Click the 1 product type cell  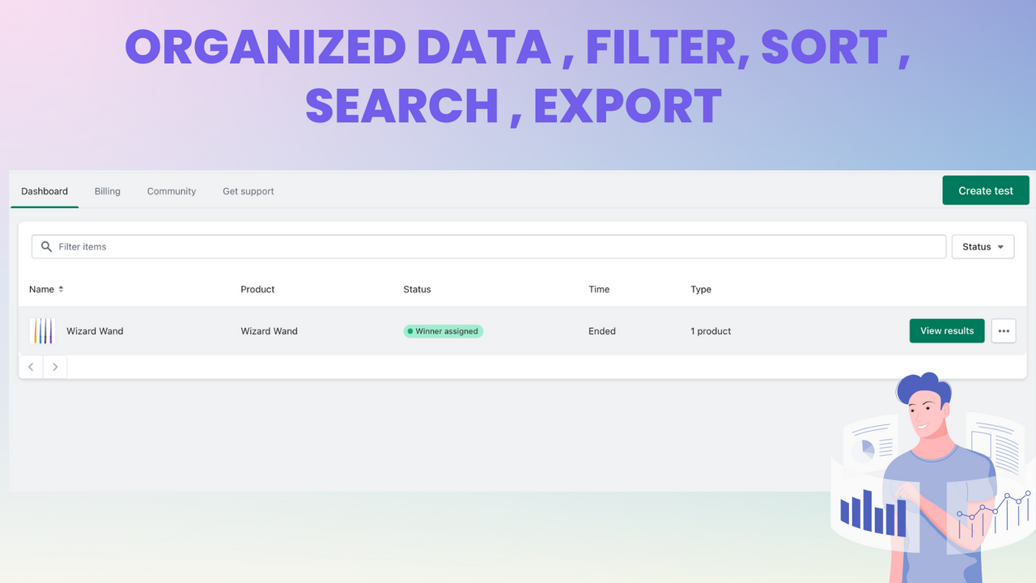pyautogui.click(x=711, y=331)
